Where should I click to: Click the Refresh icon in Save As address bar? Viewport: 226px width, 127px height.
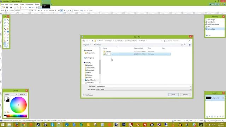(164, 41)
